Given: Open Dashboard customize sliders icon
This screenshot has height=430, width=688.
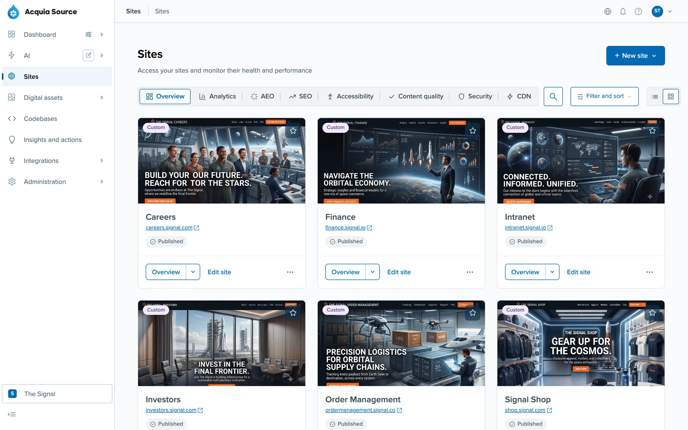Looking at the screenshot, I should (88, 34).
